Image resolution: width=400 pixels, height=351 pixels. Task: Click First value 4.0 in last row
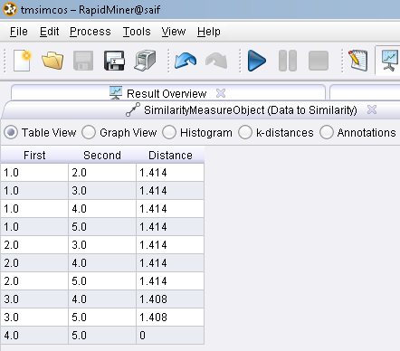(34, 335)
